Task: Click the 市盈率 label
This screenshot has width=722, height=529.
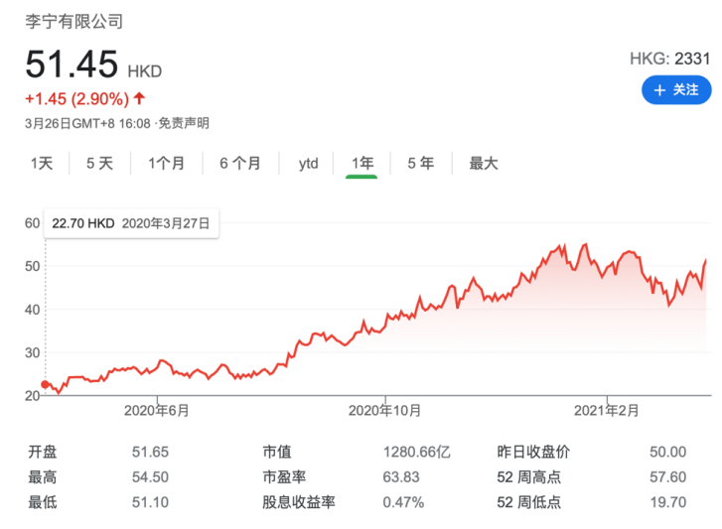Action: pos(284,477)
